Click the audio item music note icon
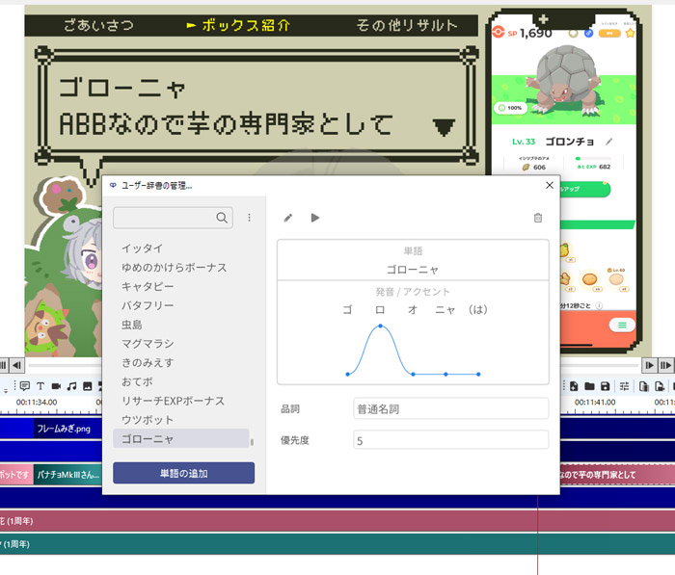The height and width of the screenshot is (575, 675). coord(71,386)
